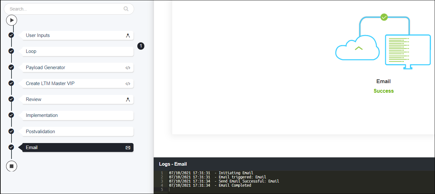This screenshot has width=435, height=194.
Task: Click the log line 'Send Email Successful: Email'
Action: point(224,181)
